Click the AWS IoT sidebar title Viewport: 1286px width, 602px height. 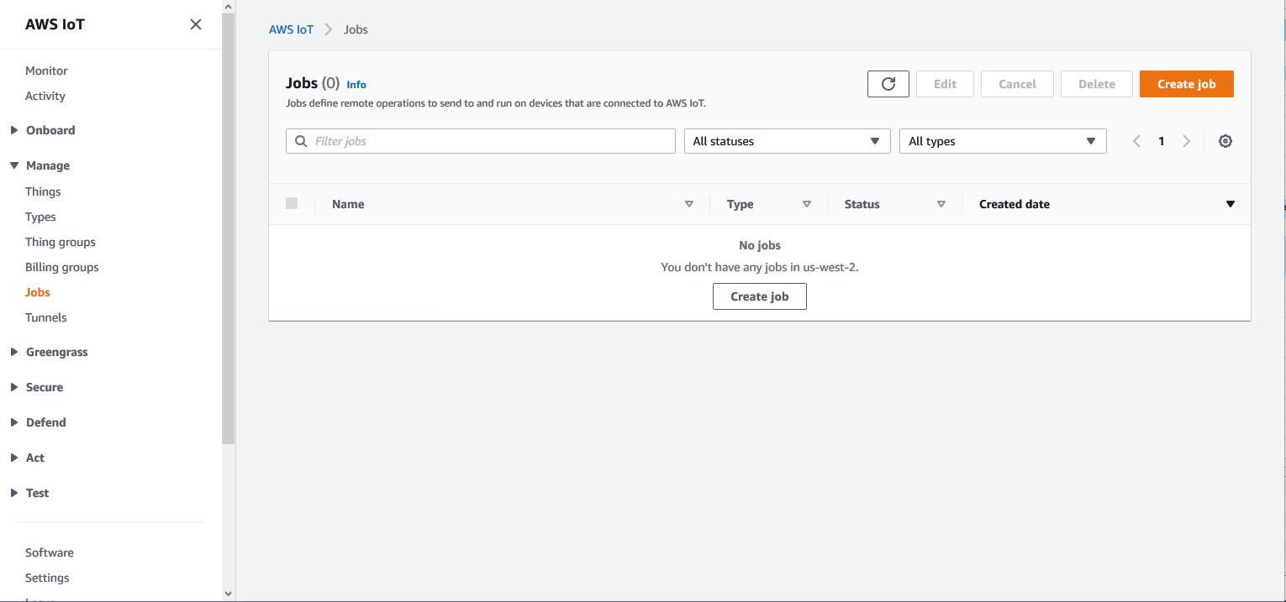tap(55, 24)
